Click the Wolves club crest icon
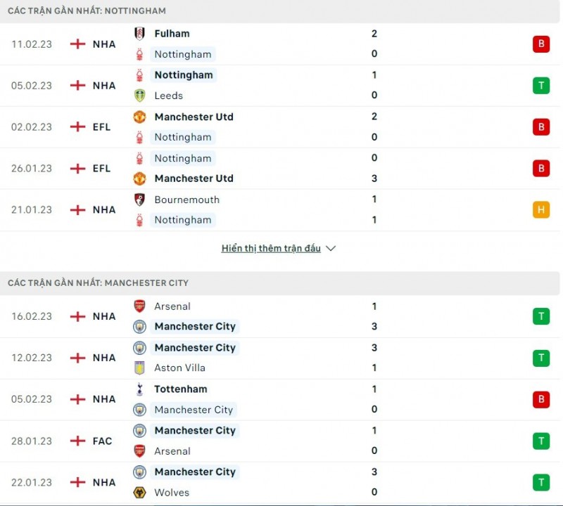Screen dimensions: 563x506 click(139, 492)
